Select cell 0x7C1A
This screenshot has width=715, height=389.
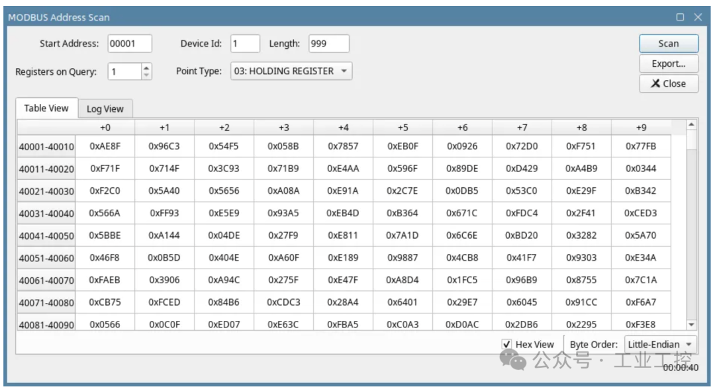(x=641, y=280)
